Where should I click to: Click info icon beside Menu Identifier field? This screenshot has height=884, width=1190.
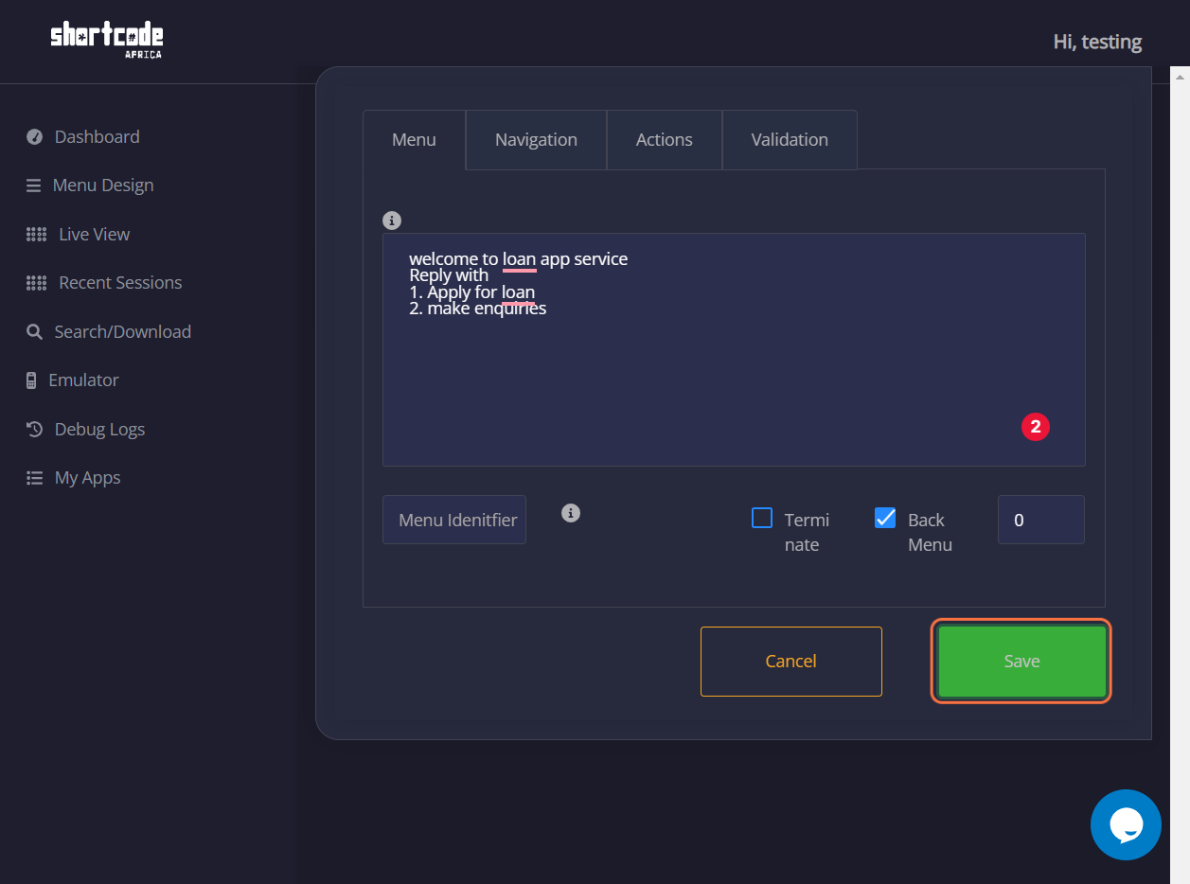(570, 513)
